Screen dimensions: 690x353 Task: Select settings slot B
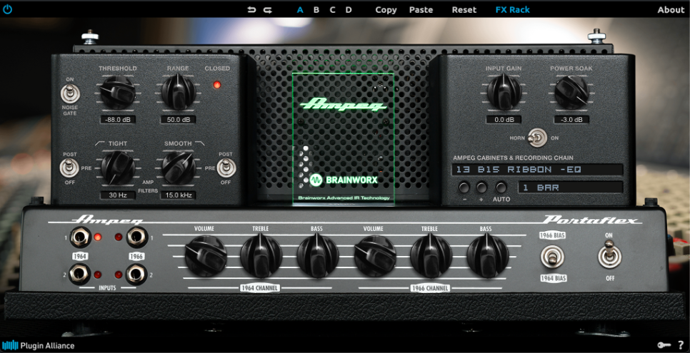[x=316, y=10]
